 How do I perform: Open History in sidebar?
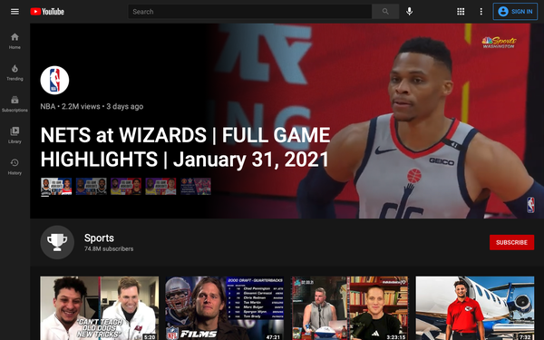coord(15,167)
